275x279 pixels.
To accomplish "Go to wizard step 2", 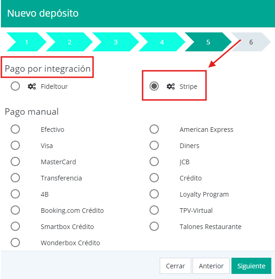I will 69,42.
